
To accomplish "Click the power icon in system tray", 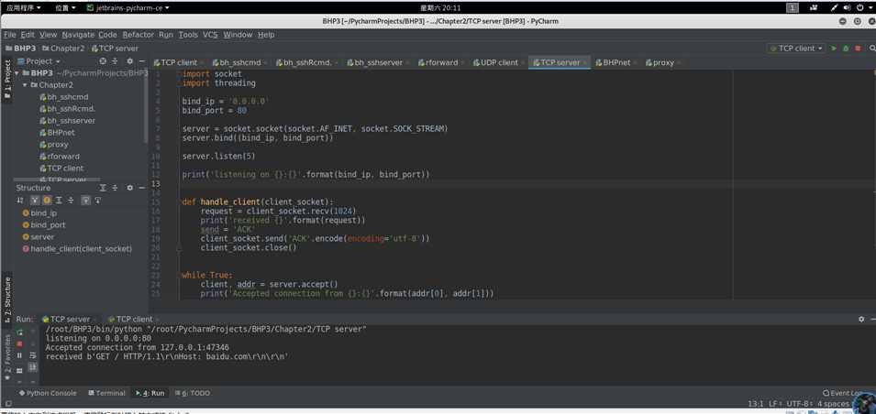I will coord(860,8).
